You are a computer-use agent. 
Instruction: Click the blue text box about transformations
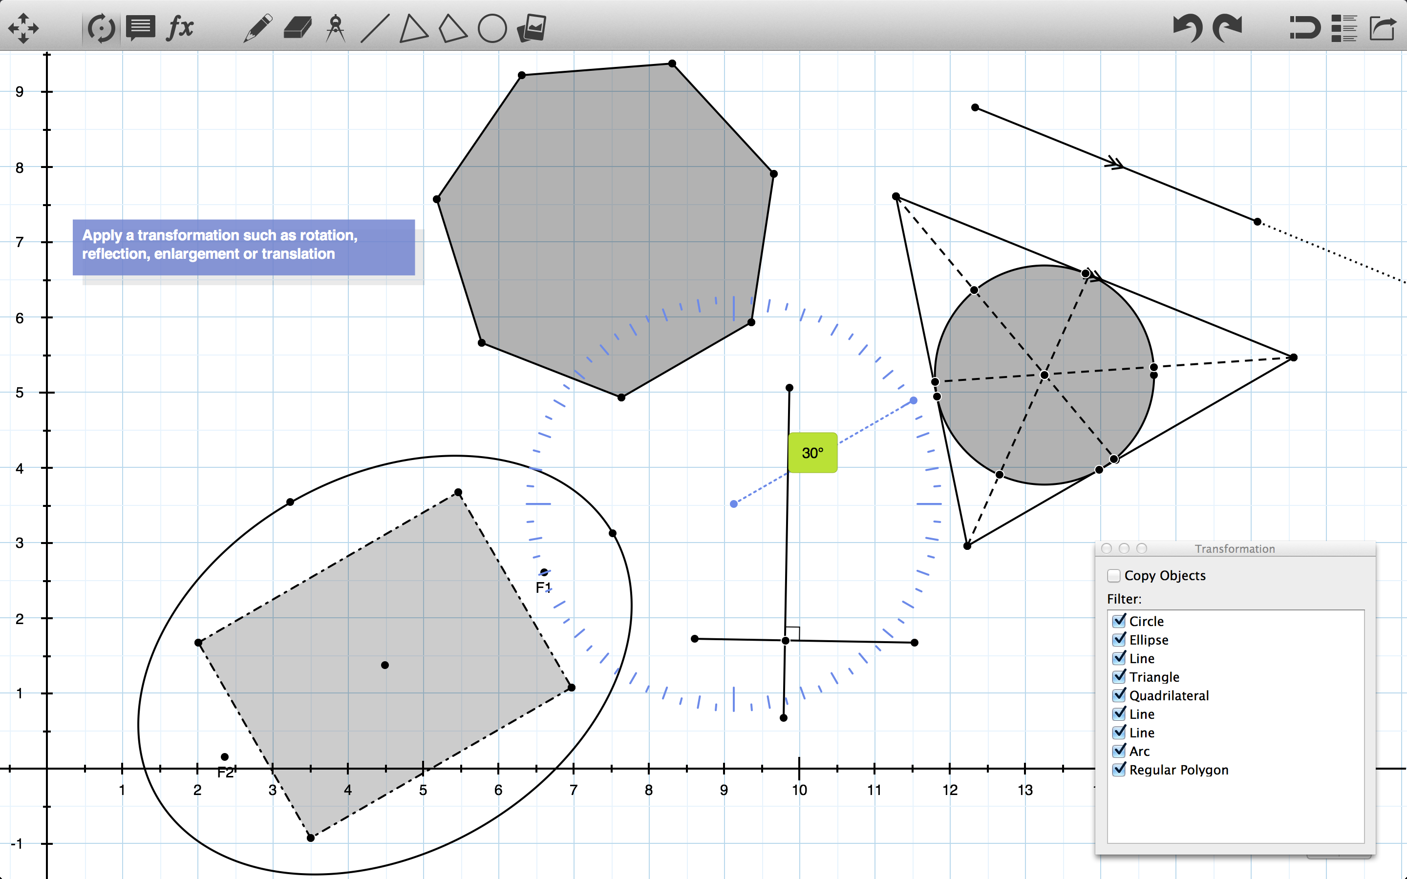(x=244, y=247)
